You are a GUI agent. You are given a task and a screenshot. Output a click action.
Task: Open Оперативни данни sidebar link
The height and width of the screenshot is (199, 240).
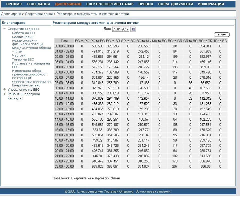[x=23, y=29]
